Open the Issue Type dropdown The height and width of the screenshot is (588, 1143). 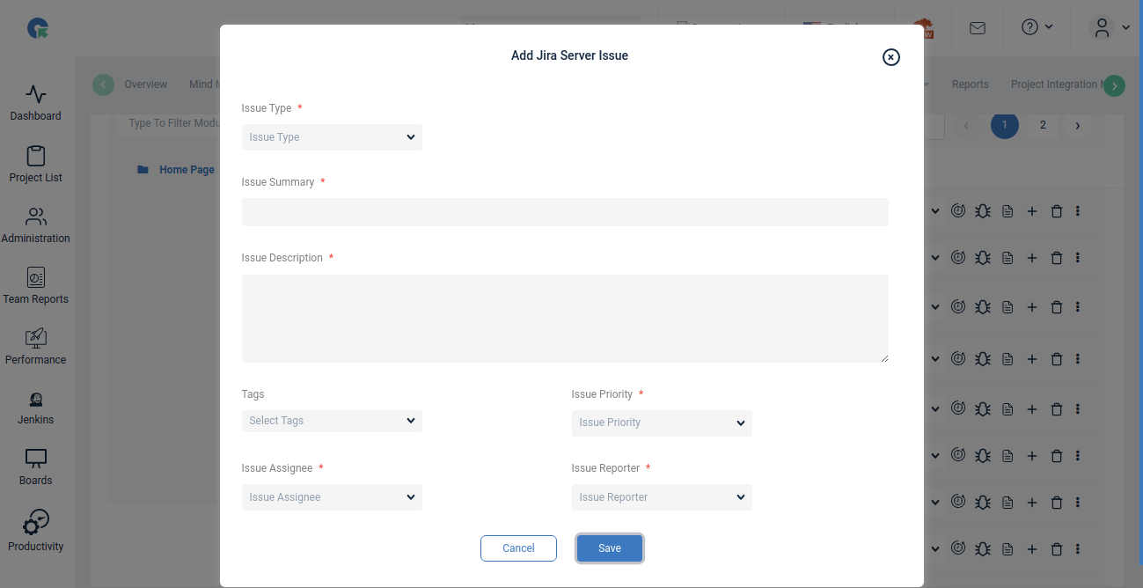tap(332, 137)
